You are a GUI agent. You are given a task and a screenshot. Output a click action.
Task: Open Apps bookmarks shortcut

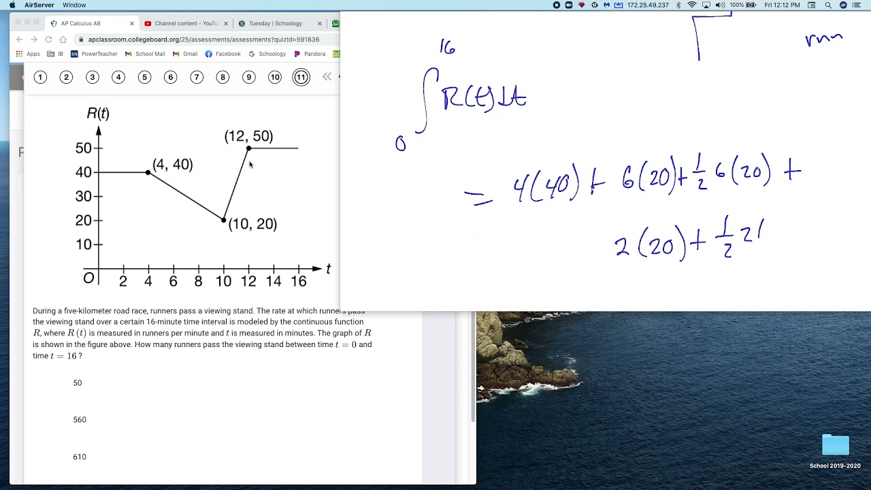pyautogui.click(x=28, y=54)
